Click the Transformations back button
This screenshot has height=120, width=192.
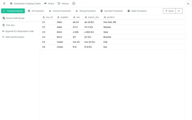(x=13, y=11)
